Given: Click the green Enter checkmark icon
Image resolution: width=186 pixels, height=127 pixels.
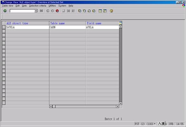Looking at the screenshot, I should tap(5, 11).
